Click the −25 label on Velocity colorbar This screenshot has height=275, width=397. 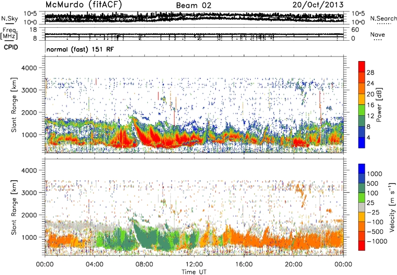click(374, 212)
